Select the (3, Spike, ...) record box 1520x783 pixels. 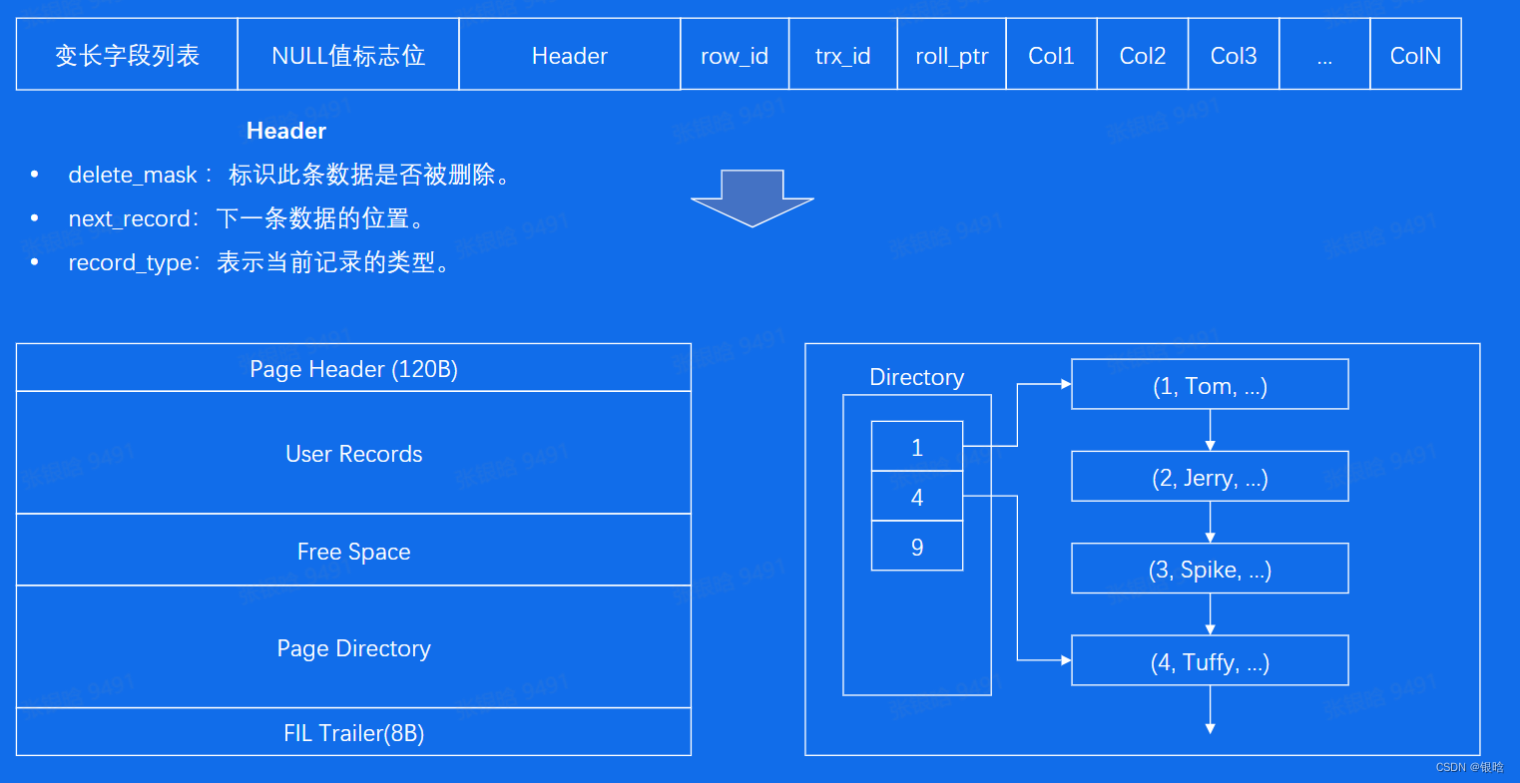tap(1210, 569)
